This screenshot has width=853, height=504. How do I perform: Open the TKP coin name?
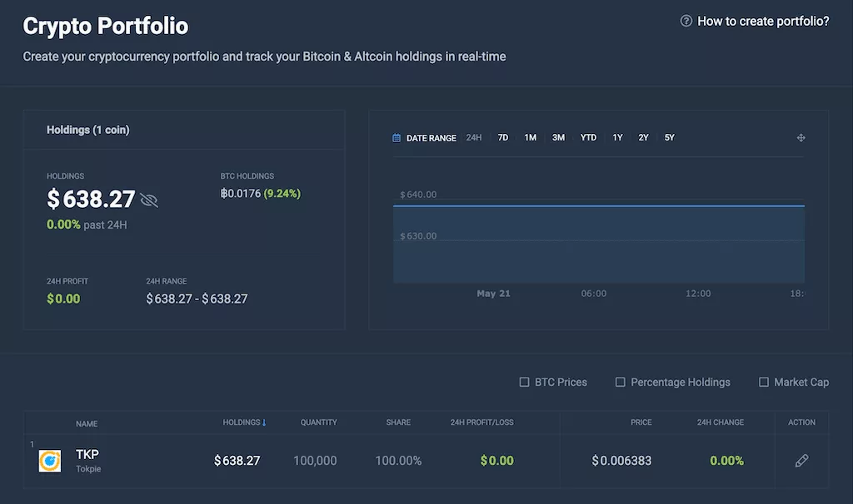point(87,454)
